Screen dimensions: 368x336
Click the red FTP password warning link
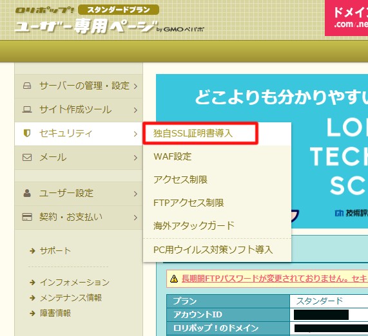click(275, 279)
